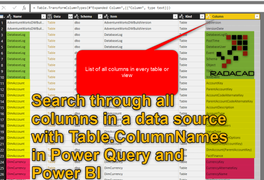Select the highlighted Column header label
Screen dimensions: 264x180
point(218,16)
